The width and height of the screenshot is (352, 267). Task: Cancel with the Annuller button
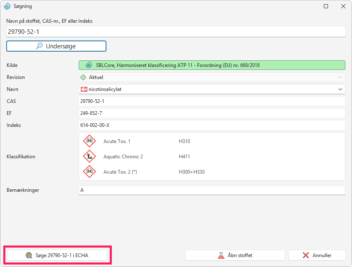pos(317,255)
